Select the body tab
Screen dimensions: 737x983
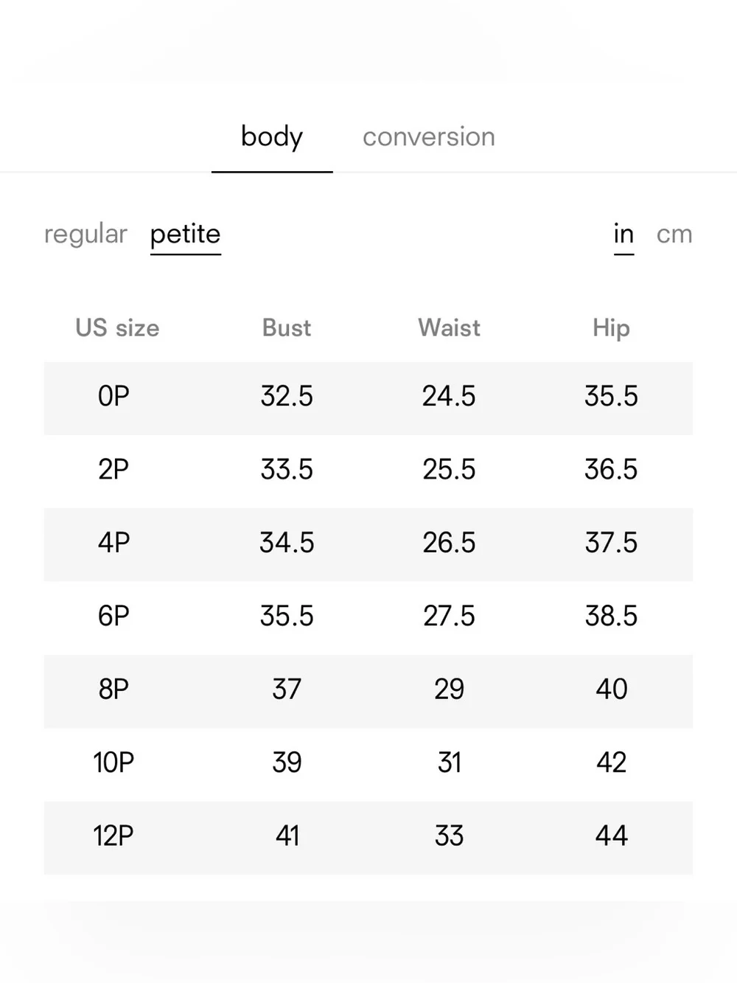pyautogui.click(x=272, y=137)
